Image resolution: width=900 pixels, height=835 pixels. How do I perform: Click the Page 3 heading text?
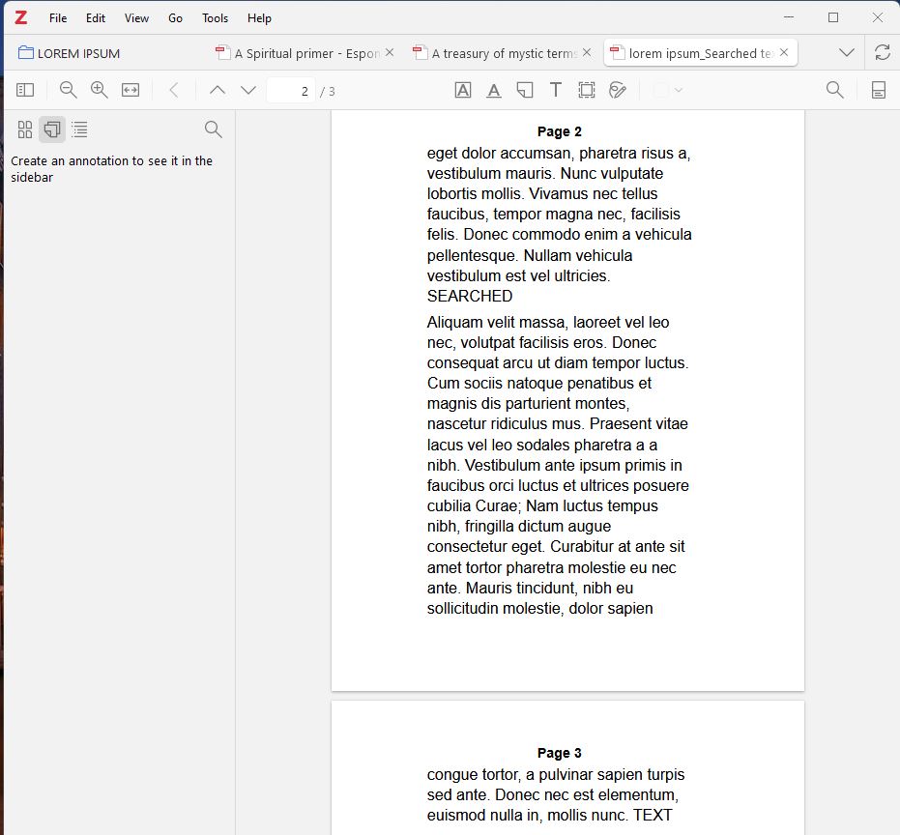coord(559,752)
